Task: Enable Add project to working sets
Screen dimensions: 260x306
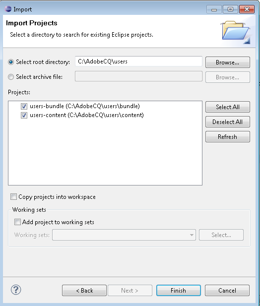Action: pos(17,222)
